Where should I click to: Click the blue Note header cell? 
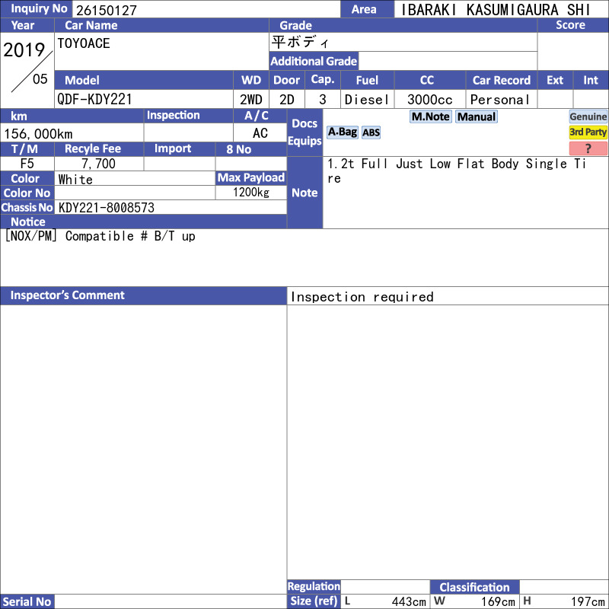click(304, 193)
